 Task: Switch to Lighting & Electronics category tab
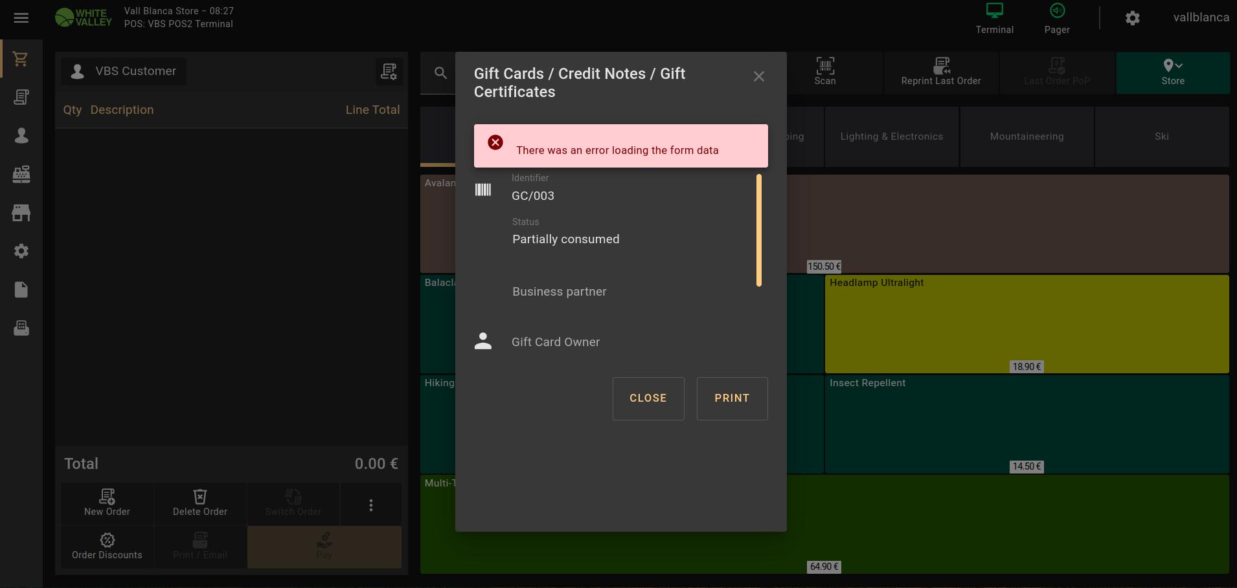coord(891,136)
